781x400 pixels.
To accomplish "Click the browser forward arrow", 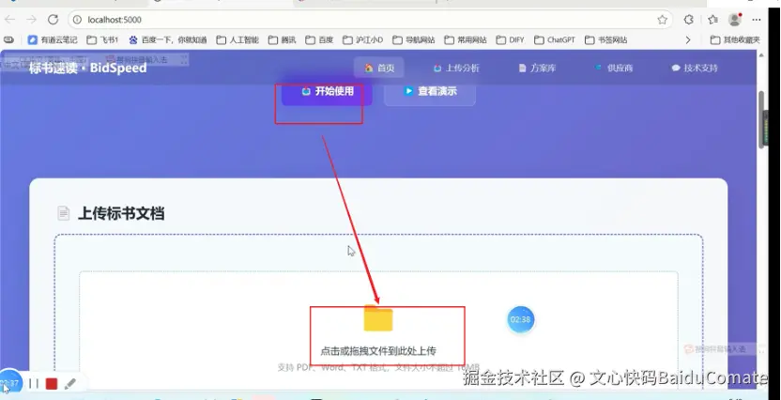I will pos(31,20).
